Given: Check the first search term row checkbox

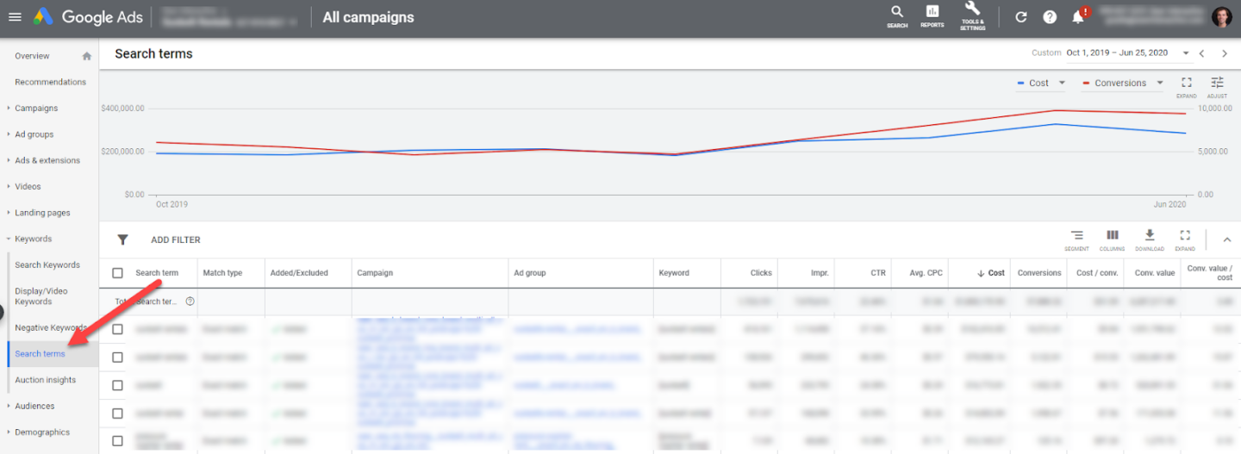Looking at the screenshot, I should 118,329.
